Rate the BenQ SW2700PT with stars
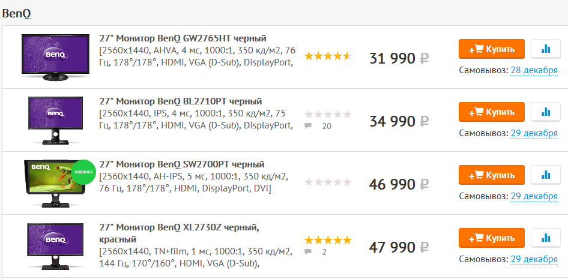 tap(327, 182)
